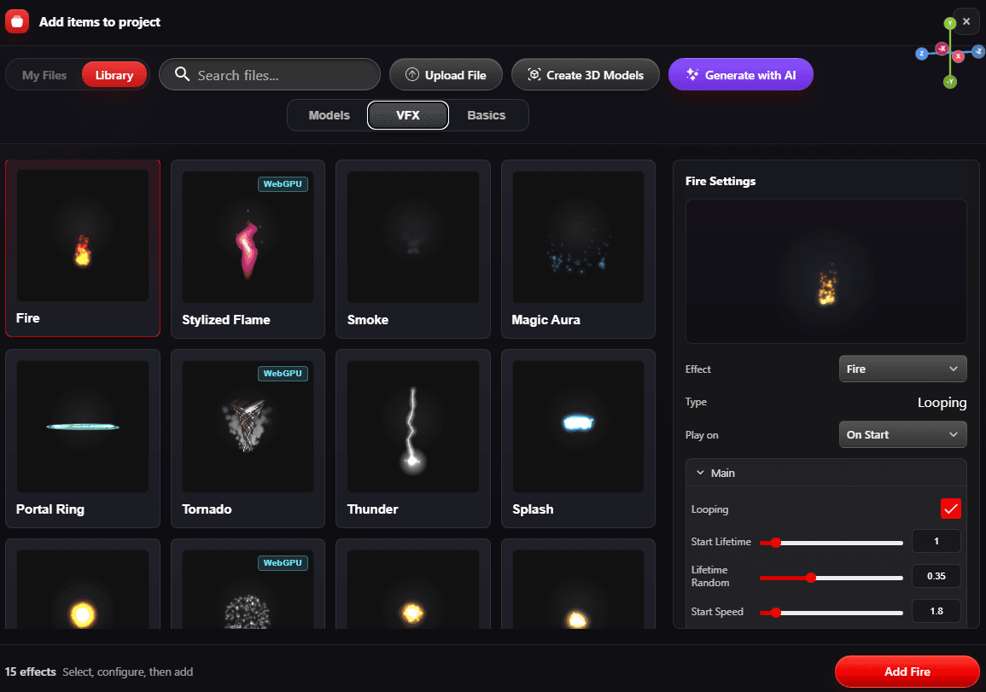Viewport: 986px width, 692px height.
Task: Collapse the Main settings section
Action: (x=826, y=473)
